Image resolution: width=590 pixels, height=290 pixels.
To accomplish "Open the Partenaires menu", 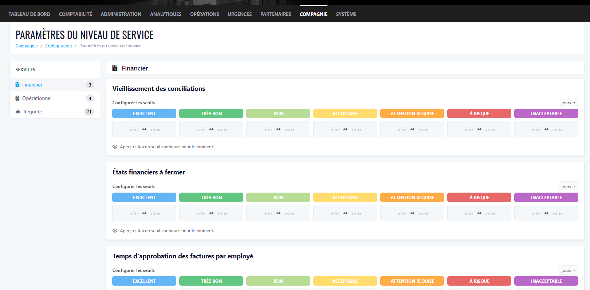I will [276, 14].
